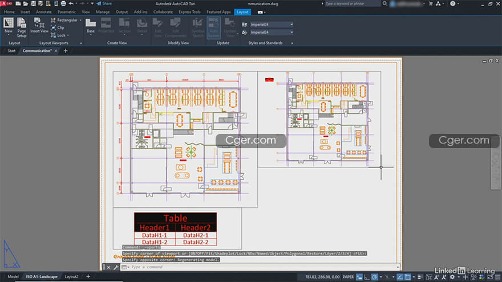
Task: Toggle Lineweight display in status bar
Action: [420, 277]
